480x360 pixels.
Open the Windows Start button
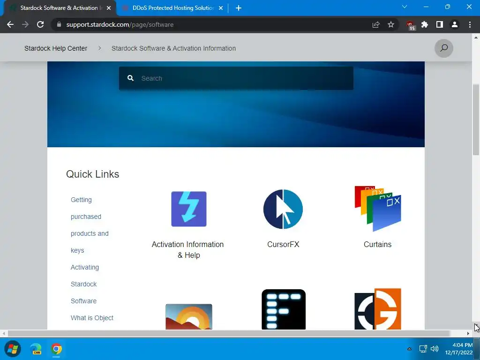point(13,349)
